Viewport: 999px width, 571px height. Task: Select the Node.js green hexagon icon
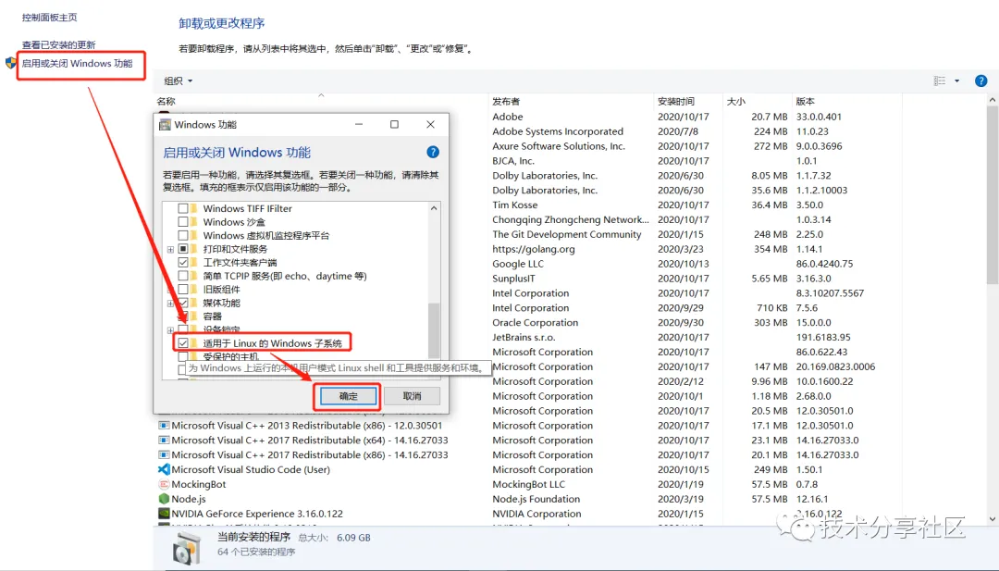tap(164, 499)
